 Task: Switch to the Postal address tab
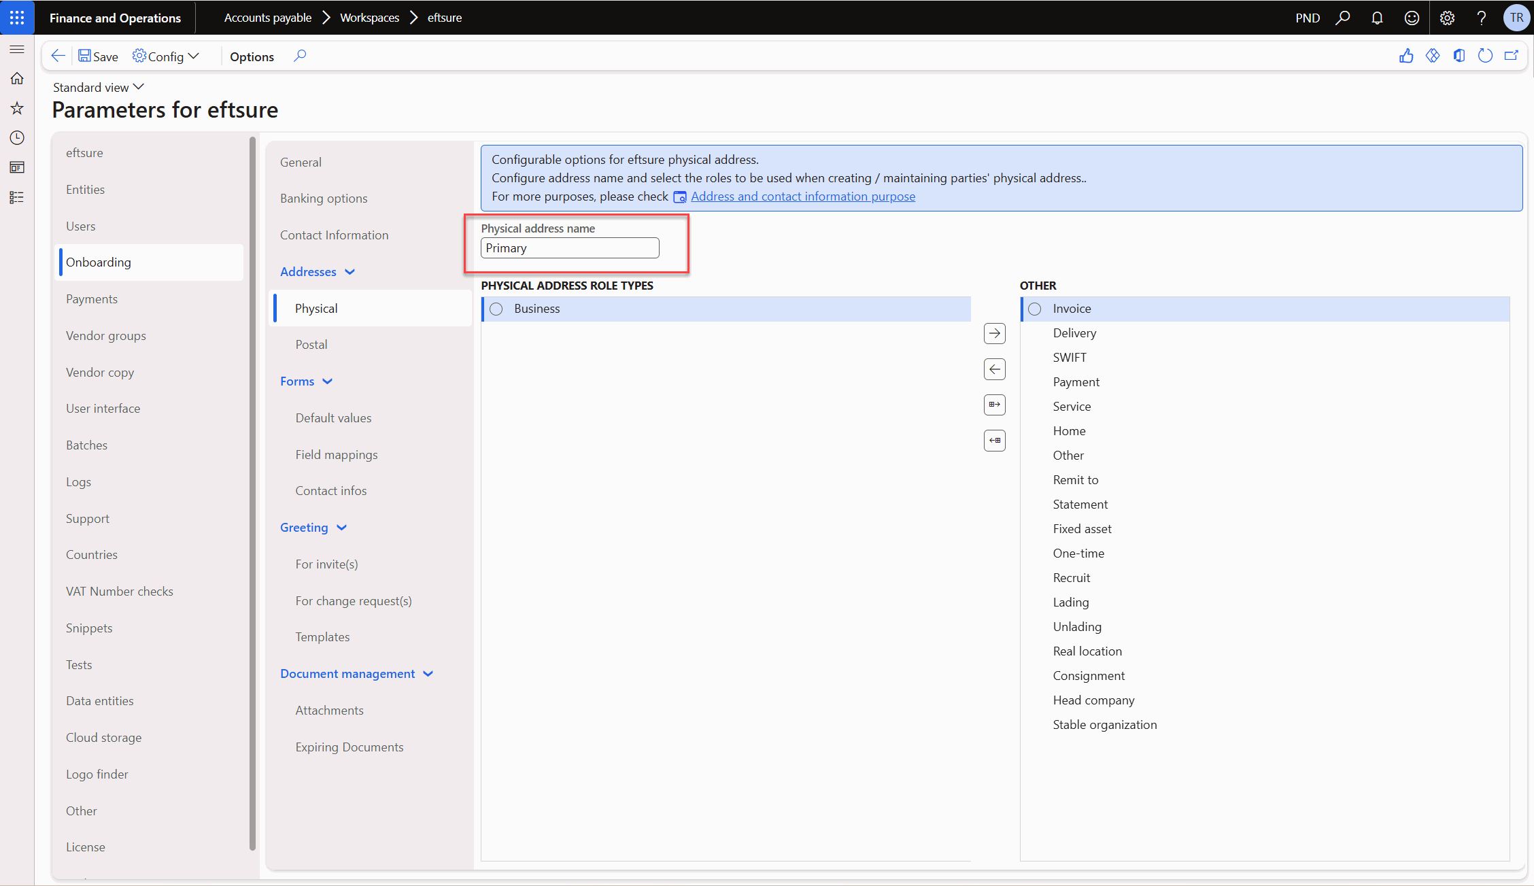click(311, 345)
